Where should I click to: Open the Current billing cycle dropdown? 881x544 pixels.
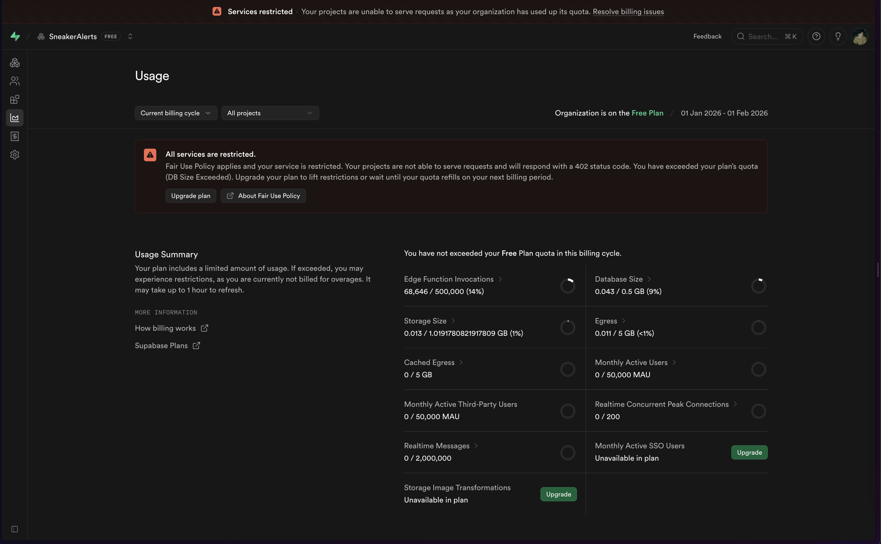click(x=176, y=113)
